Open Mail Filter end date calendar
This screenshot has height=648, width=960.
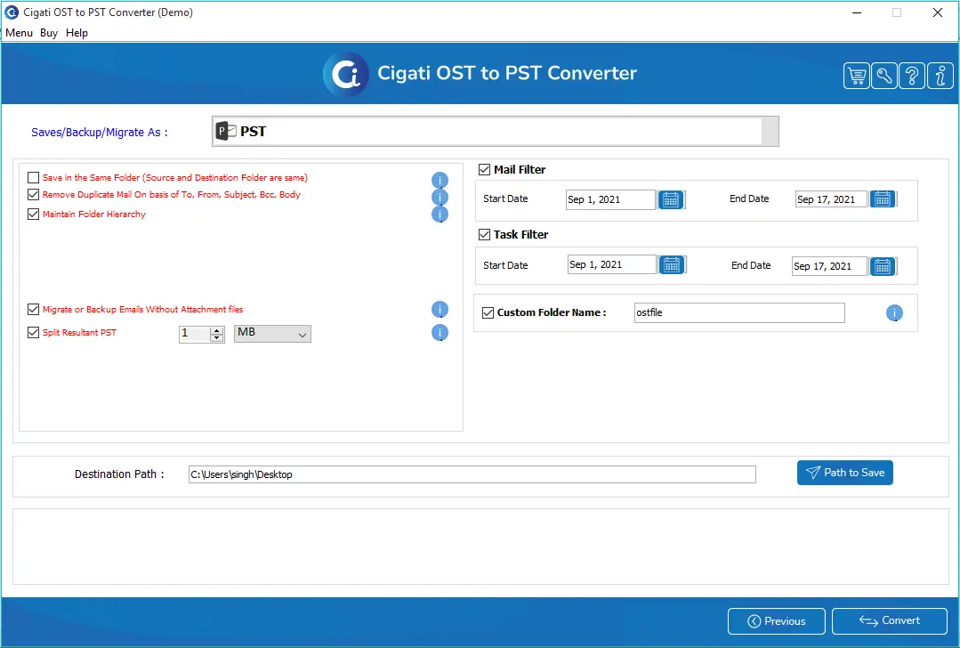pos(882,199)
